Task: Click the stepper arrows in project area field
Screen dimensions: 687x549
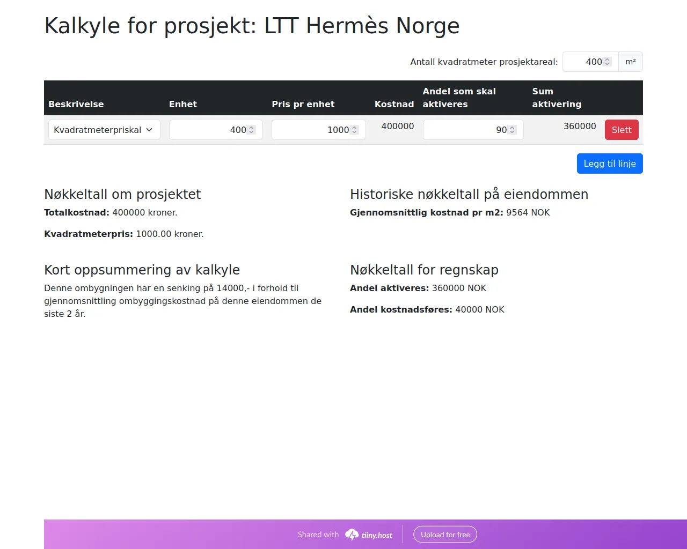Action: (607, 62)
